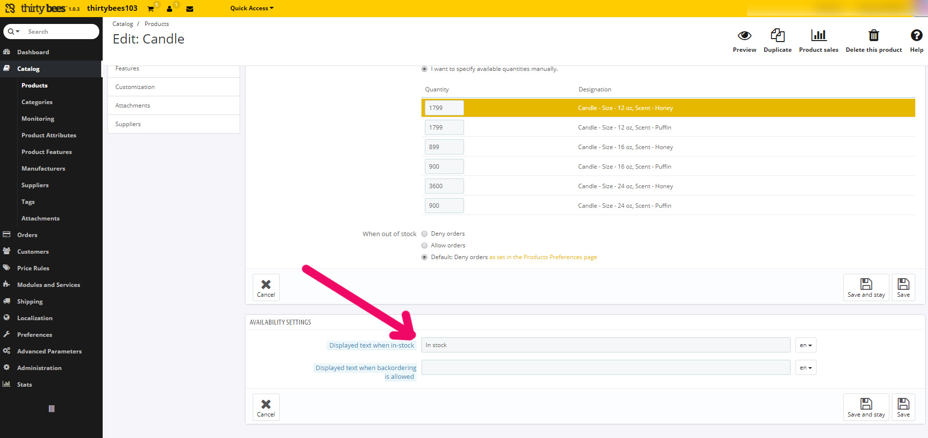This screenshot has width=928, height=438.
Task: Click the Preview eye icon
Action: pos(744,36)
